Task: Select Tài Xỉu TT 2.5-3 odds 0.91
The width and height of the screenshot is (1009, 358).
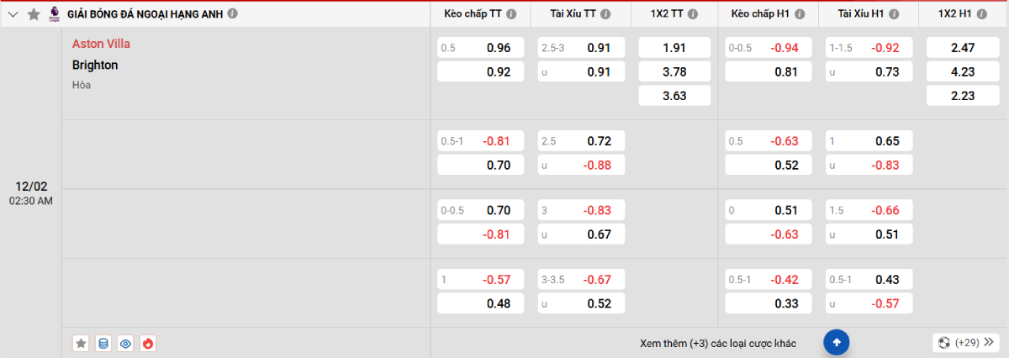Action: [x=581, y=48]
